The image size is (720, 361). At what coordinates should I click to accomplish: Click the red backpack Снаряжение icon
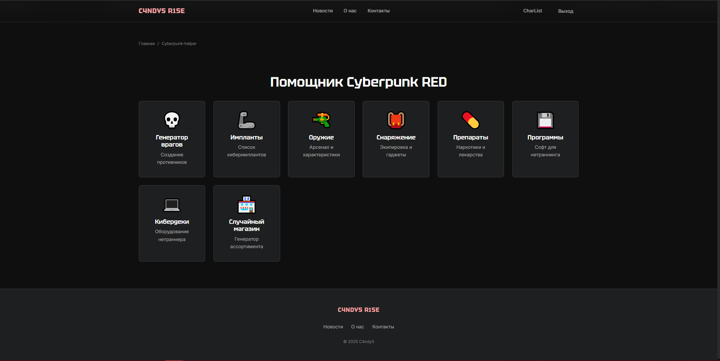[x=396, y=120]
